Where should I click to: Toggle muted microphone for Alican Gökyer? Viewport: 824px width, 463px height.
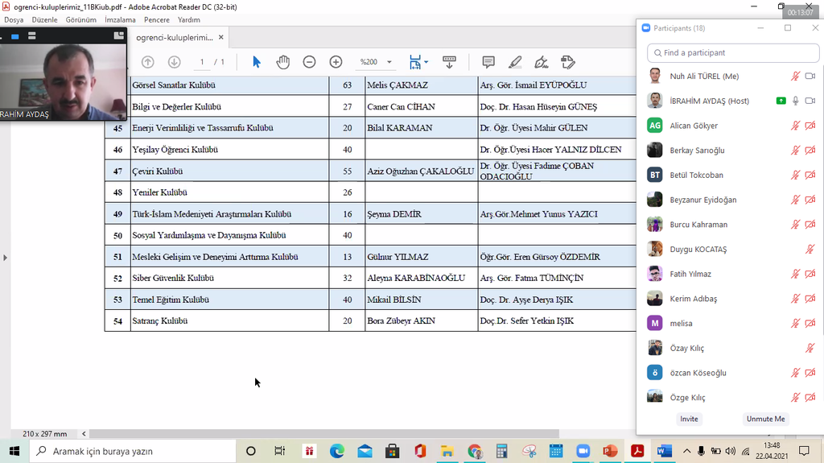click(x=796, y=126)
